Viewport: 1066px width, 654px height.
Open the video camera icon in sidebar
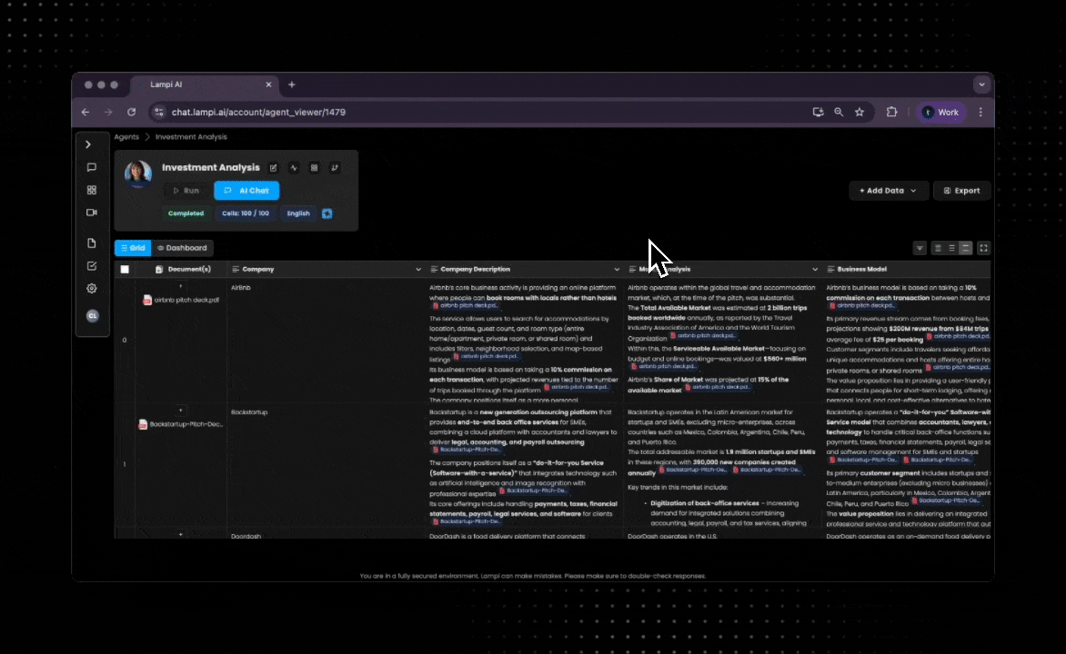click(92, 213)
